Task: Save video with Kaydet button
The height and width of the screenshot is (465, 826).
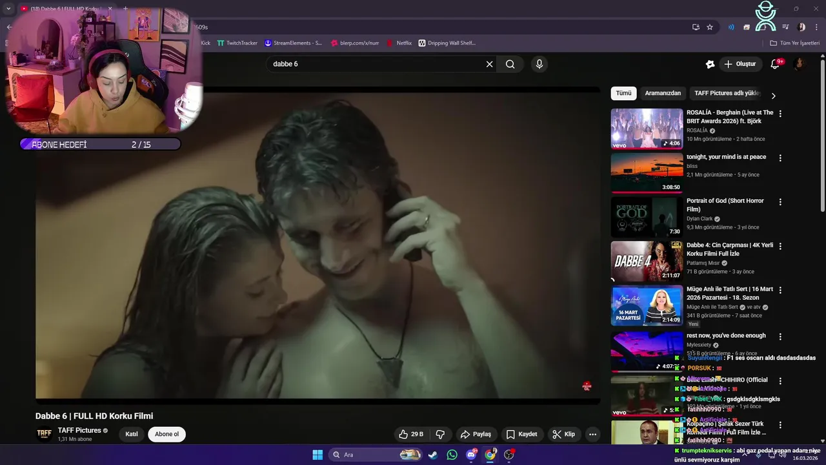Action: (x=521, y=434)
